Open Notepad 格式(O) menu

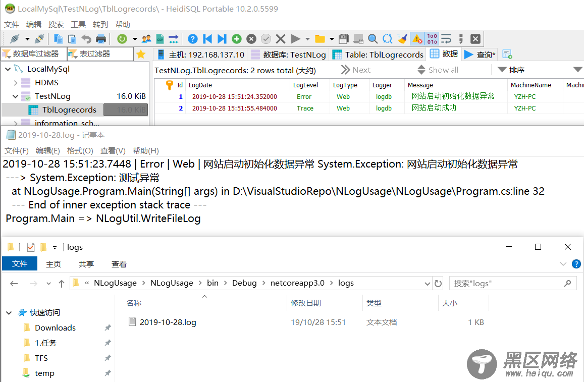click(80, 151)
